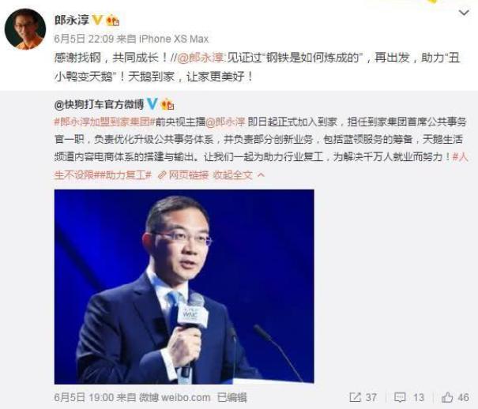The width and height of the screenshot is (478, 409).
Task: Open hashtag #郎永淳加盟到家集团#
Action: pyautogui.click(x=104, y=122)
